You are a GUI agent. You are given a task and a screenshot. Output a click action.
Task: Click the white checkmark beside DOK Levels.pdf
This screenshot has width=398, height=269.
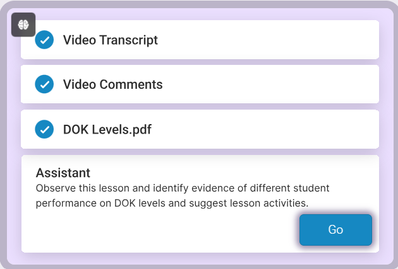pyautogui.click(x=45, y=129)
